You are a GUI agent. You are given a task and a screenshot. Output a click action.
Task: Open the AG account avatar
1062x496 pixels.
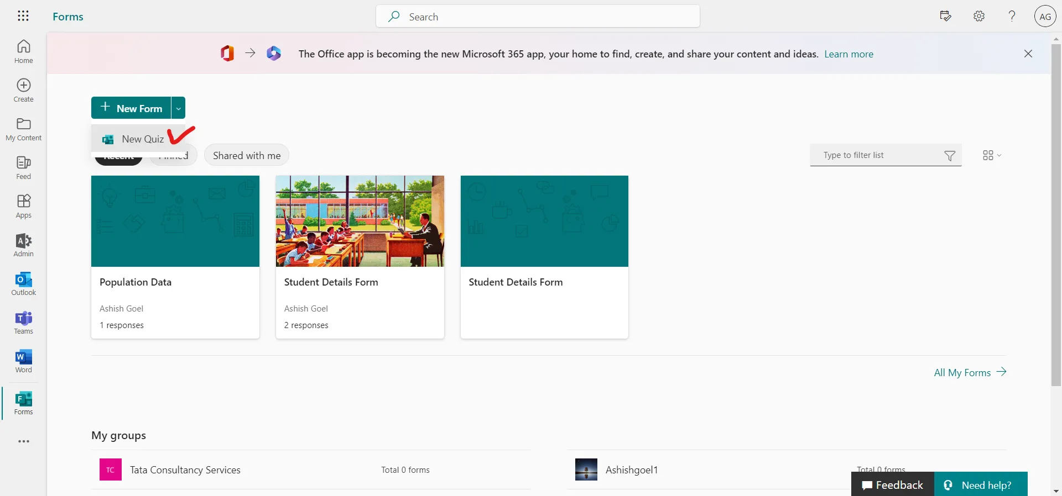[x=1045, y=16]
